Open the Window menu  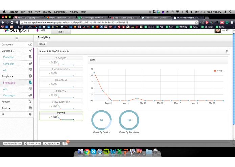(x=74, y=12)
